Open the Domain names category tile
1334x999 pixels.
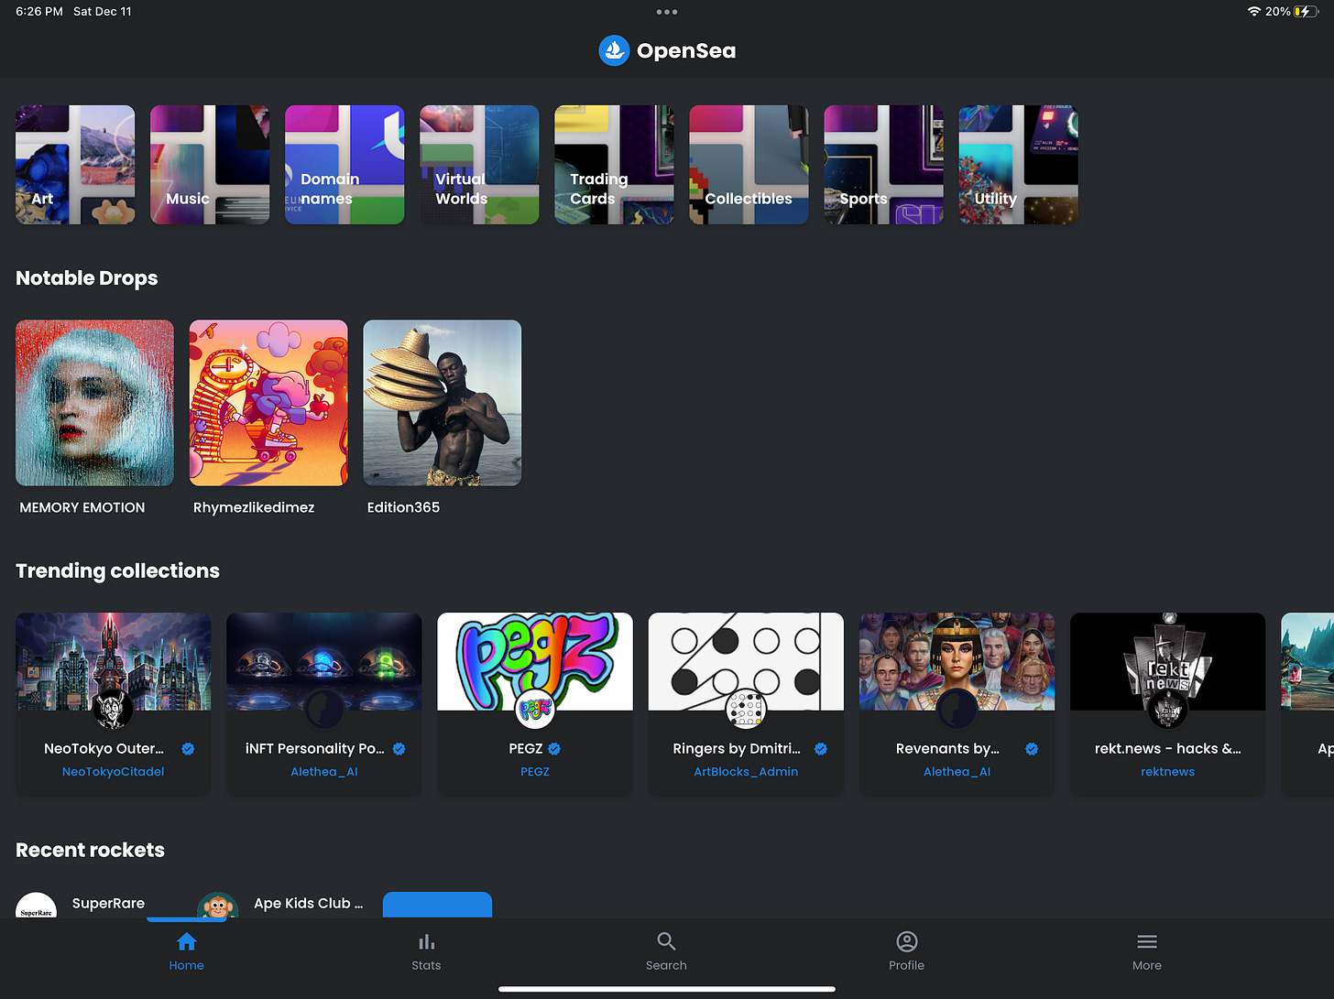[344, 165]
